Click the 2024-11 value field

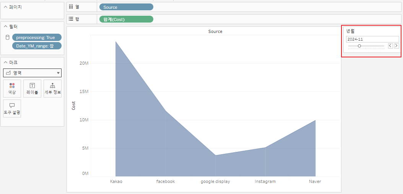pos(372,39)
